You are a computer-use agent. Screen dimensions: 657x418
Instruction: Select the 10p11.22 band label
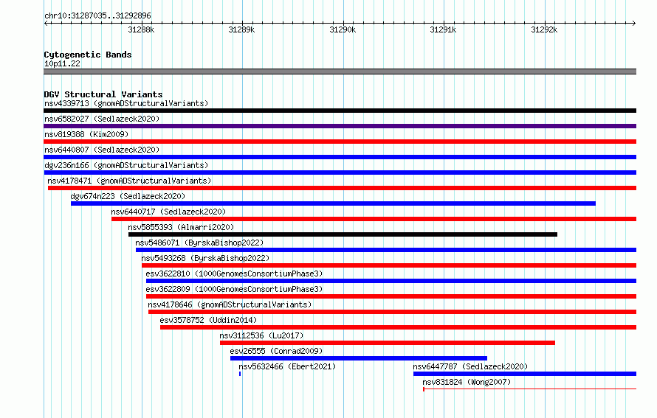point(62,63)
